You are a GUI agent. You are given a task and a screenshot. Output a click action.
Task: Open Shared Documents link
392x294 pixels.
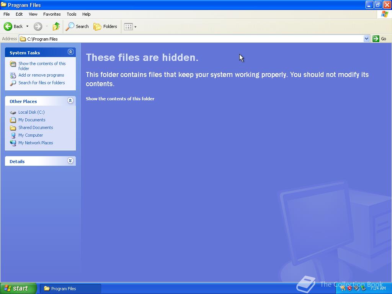[36, 127]
